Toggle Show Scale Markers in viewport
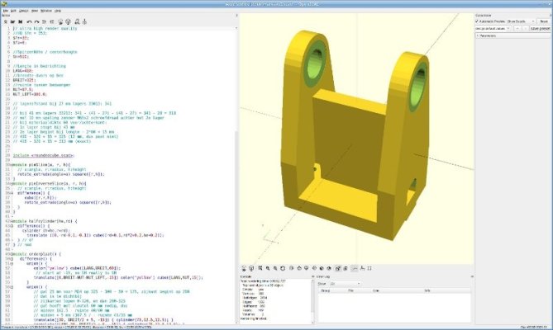The height and width of the screenshot is (330, 553). click(362, 268)
